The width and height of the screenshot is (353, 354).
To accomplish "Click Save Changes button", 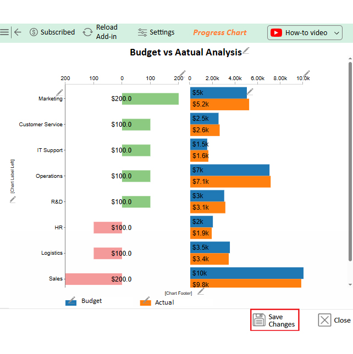I will click(275, 321).
